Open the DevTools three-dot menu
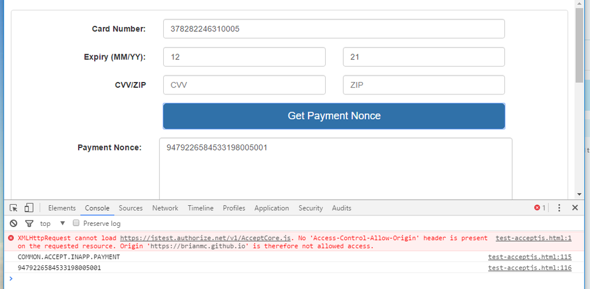Viewport: 590px width, 289px height. point(559,208)
